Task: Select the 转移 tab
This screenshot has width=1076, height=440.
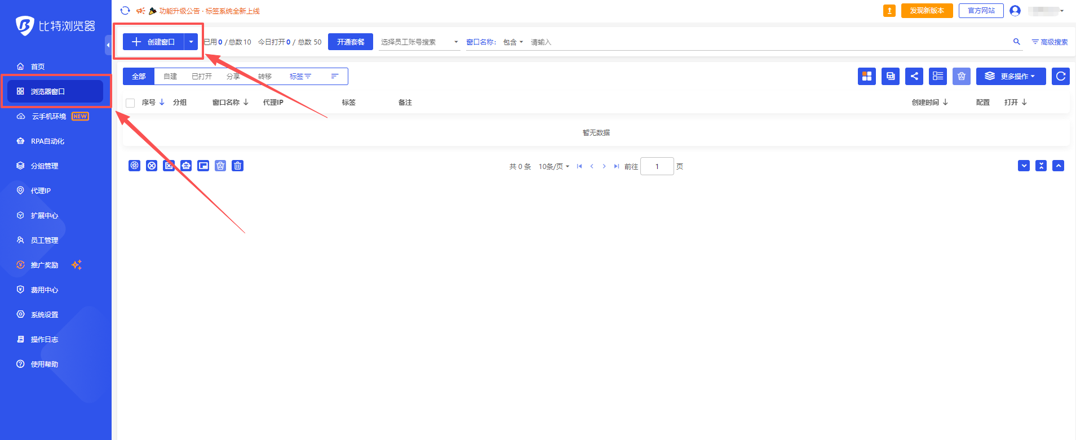Action: (265, 76)
